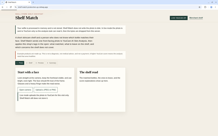The width and height of the screenshot is (218, 136).
Task: Select the 4 · Summary step
Action: click(x=51, y=63)
